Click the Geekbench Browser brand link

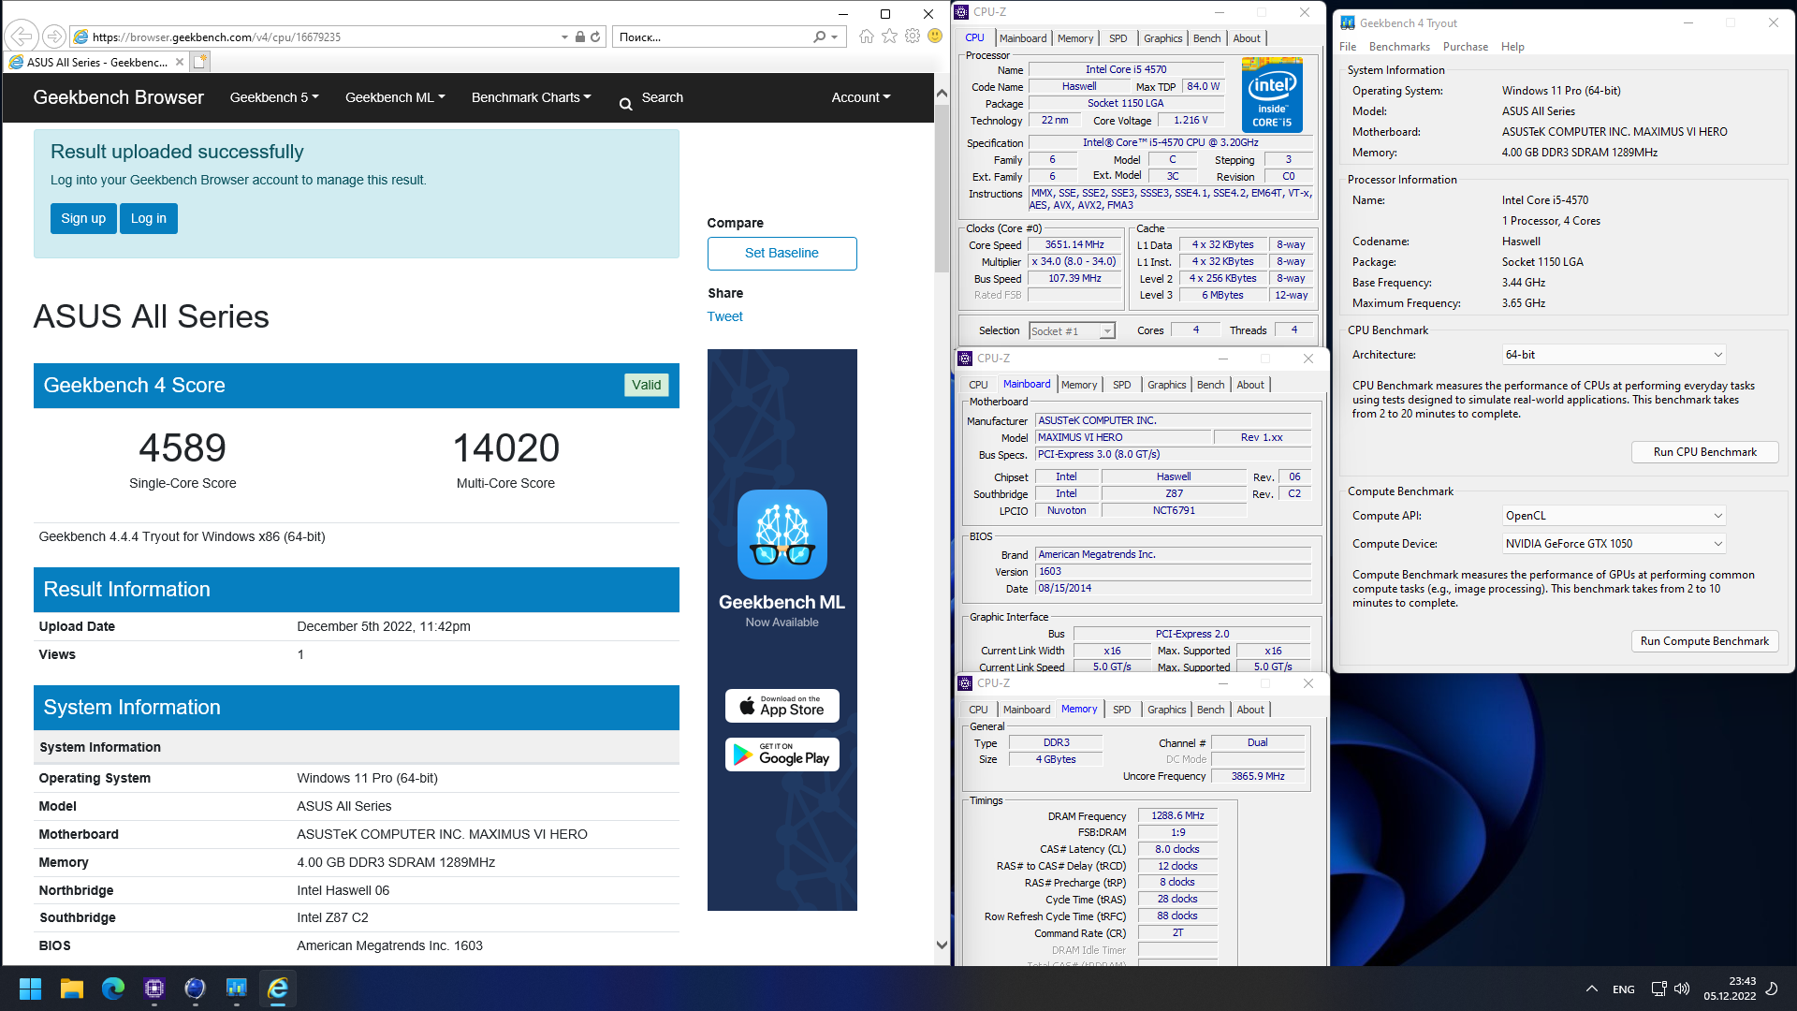tap(118, 97)
